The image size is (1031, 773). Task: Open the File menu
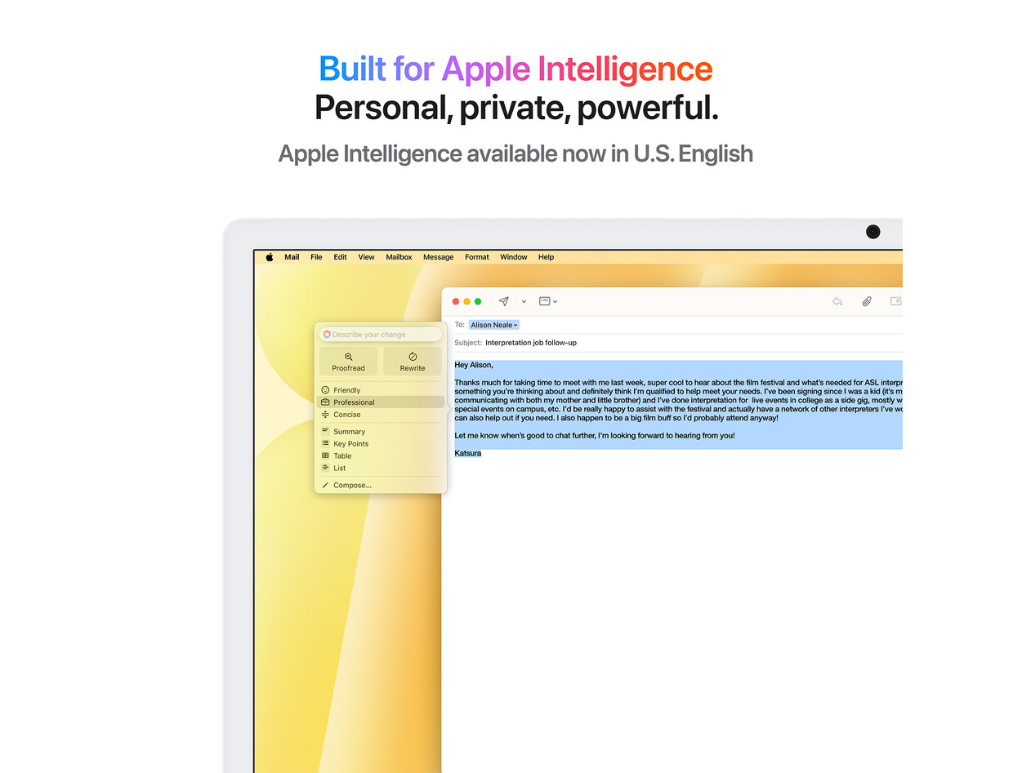click(x=316, y=257)
